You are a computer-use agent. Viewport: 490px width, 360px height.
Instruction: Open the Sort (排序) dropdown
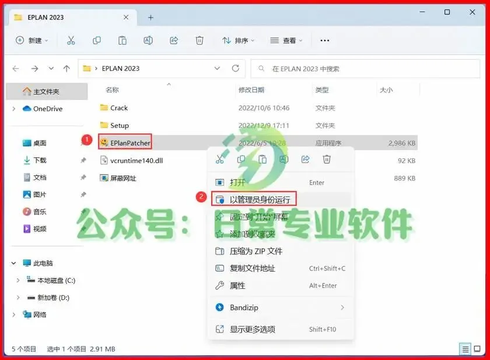239,40
